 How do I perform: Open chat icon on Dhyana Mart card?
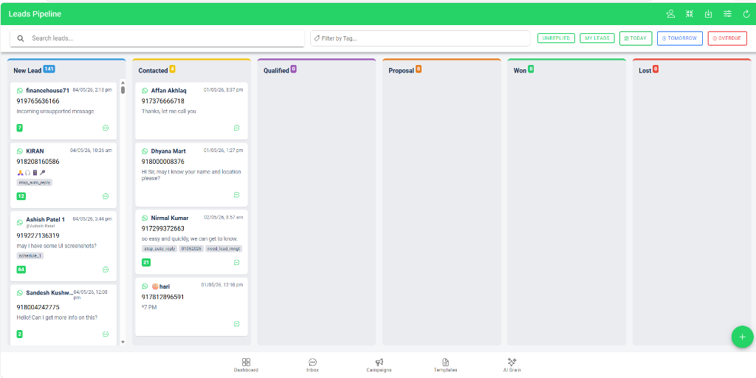(237, 195)
